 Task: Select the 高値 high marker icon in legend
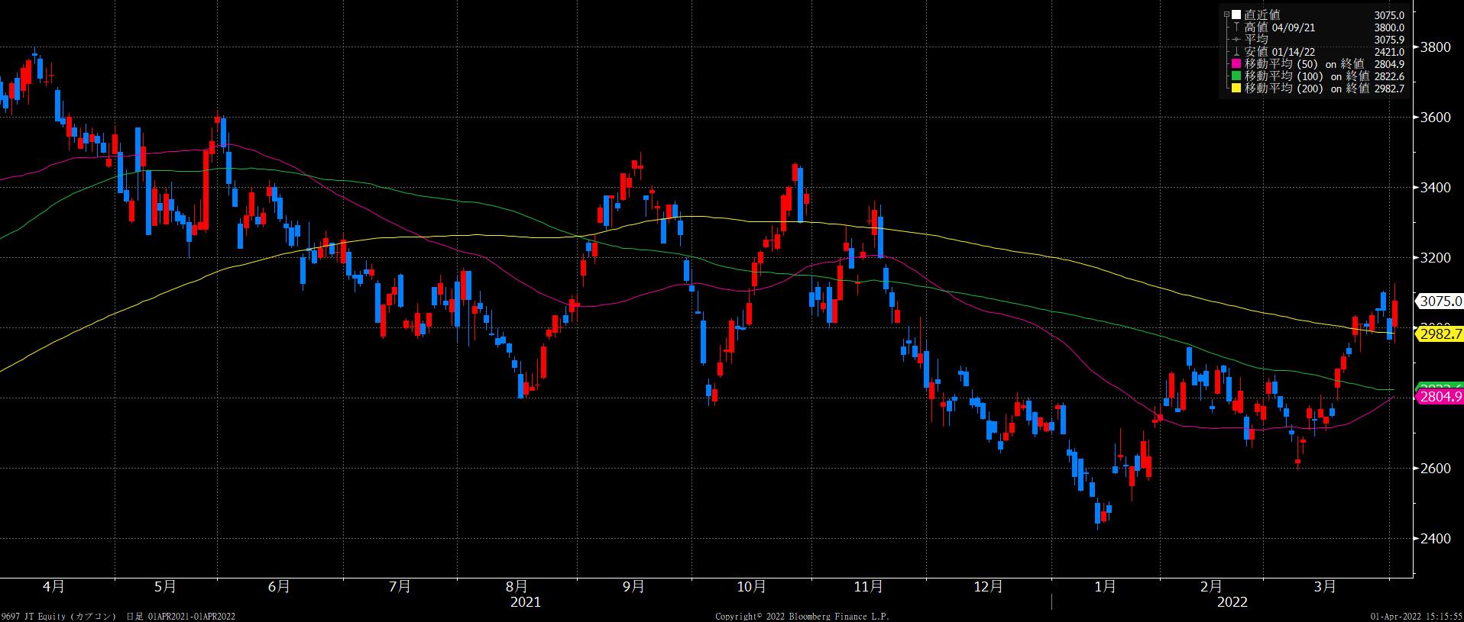(1238, 27)
